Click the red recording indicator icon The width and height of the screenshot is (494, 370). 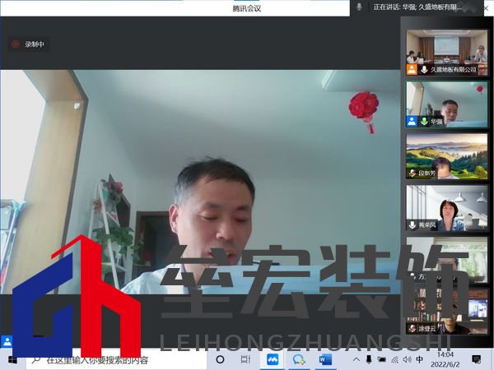coord(15,44)
